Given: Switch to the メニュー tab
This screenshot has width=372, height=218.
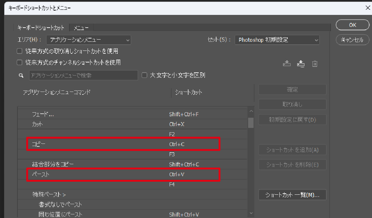Looking at the screenshot, I should [81, 28].
